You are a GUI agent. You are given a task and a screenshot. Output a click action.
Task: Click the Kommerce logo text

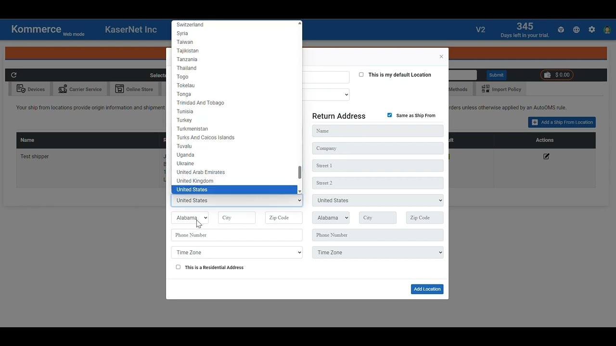click(36, 29)
